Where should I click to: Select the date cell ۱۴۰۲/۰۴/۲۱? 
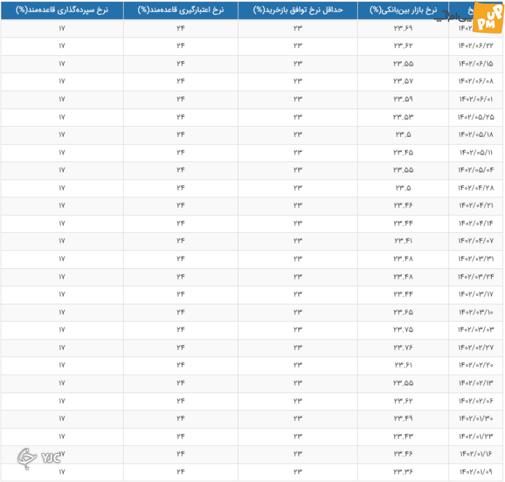(x=476, y=205)
